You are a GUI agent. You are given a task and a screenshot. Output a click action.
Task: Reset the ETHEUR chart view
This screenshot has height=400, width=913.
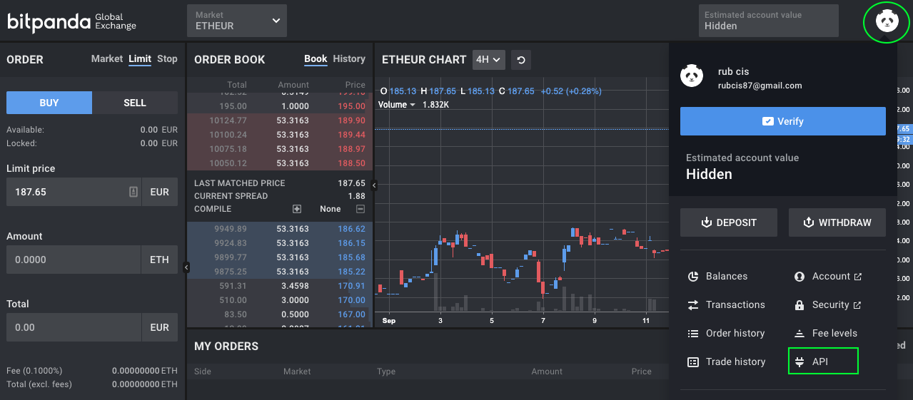[x=521, y=60]
